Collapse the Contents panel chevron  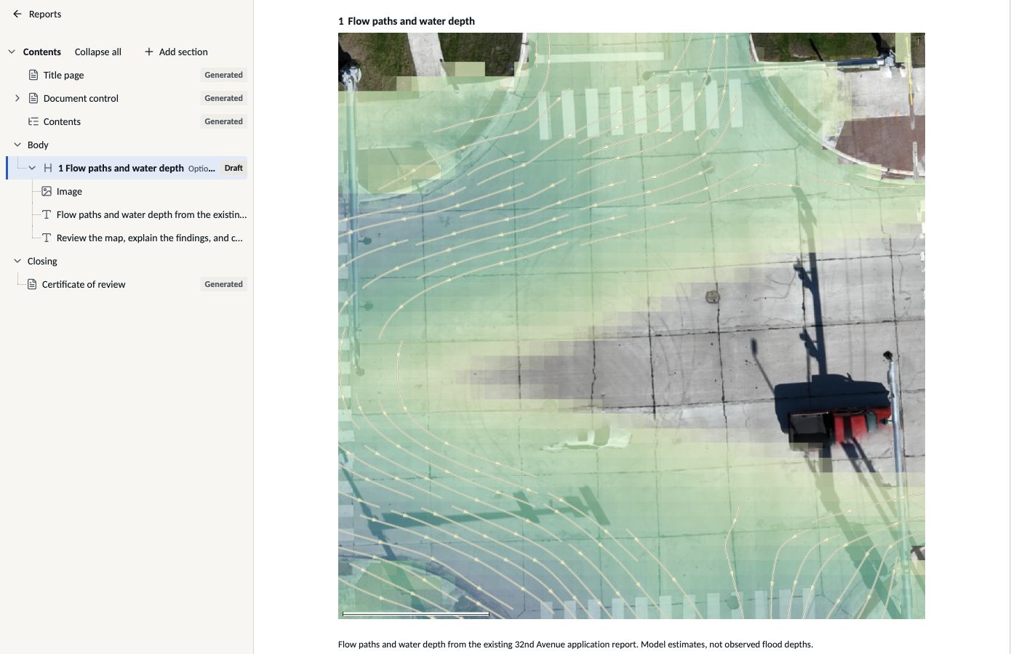(12, 52)
